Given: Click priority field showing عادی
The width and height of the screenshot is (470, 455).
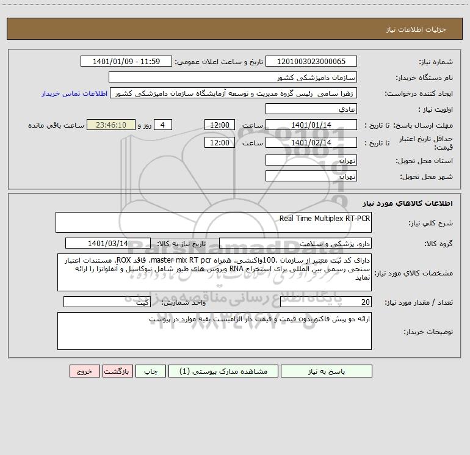Looking at the screenshot, I should click(x=311, y=109).
